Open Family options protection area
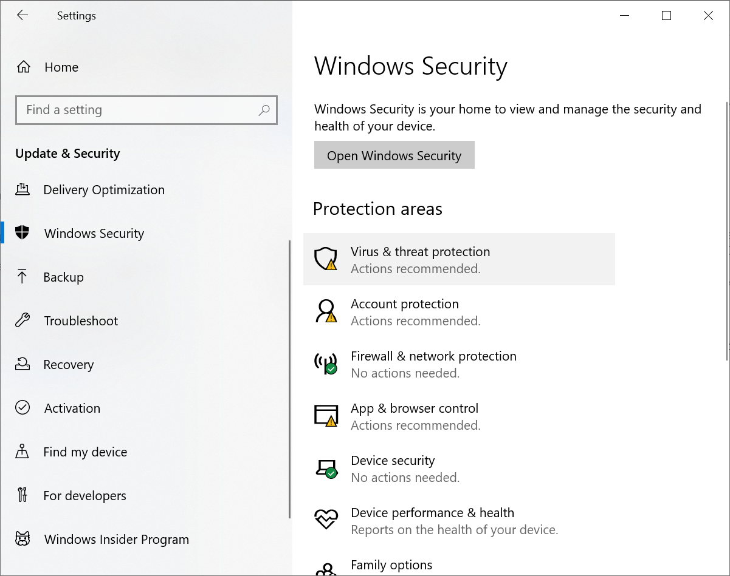The image size is (730, 576). [x=391, y=566]
